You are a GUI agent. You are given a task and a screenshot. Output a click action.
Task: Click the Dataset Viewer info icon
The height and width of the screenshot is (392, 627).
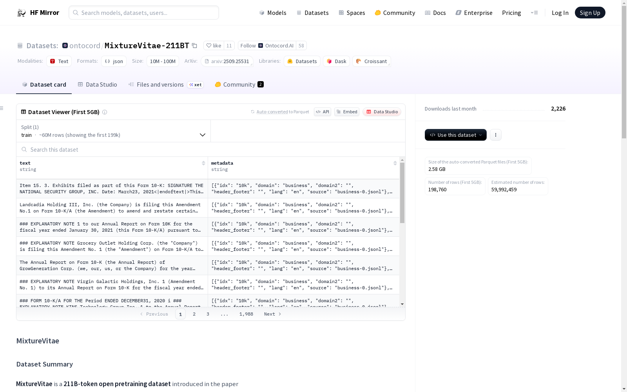pos(105,112)
